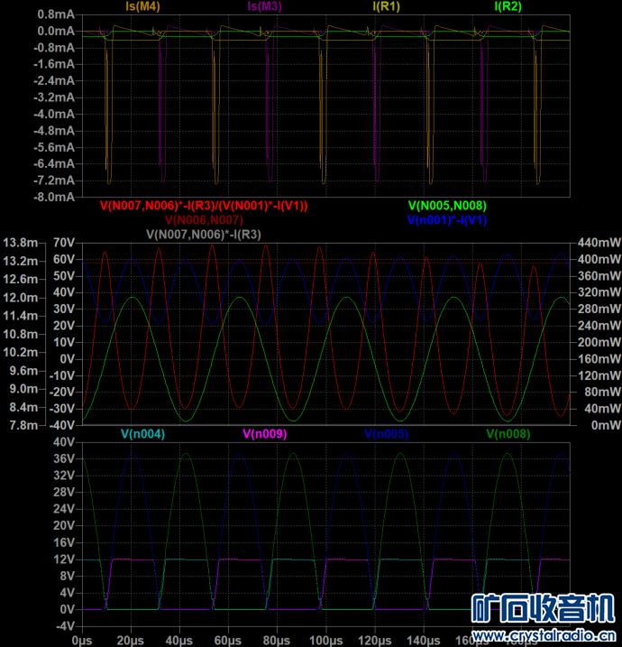The width and height of the screenshot is (622, 647).
Task: Select the V(n009) trace label
Action: (265, 434)
